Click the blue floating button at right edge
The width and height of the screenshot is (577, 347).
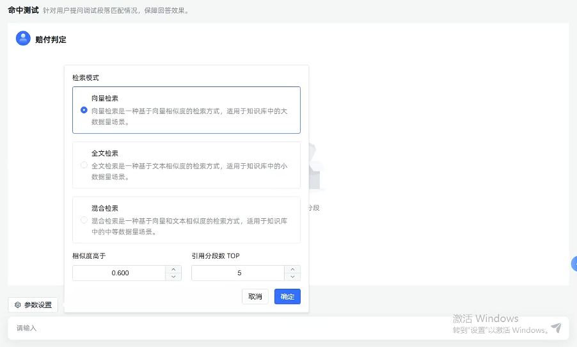[x=574, y=264]
